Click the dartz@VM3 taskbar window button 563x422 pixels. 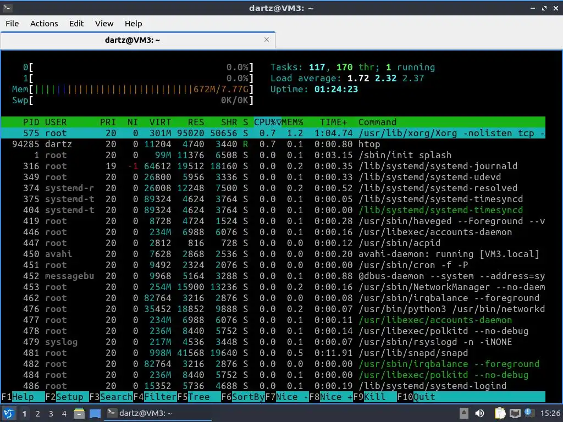[x=158, y=413]
